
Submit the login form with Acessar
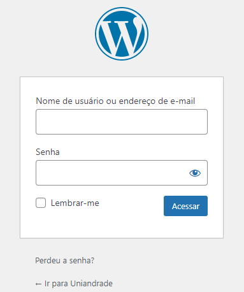click(x=185, y=206)
